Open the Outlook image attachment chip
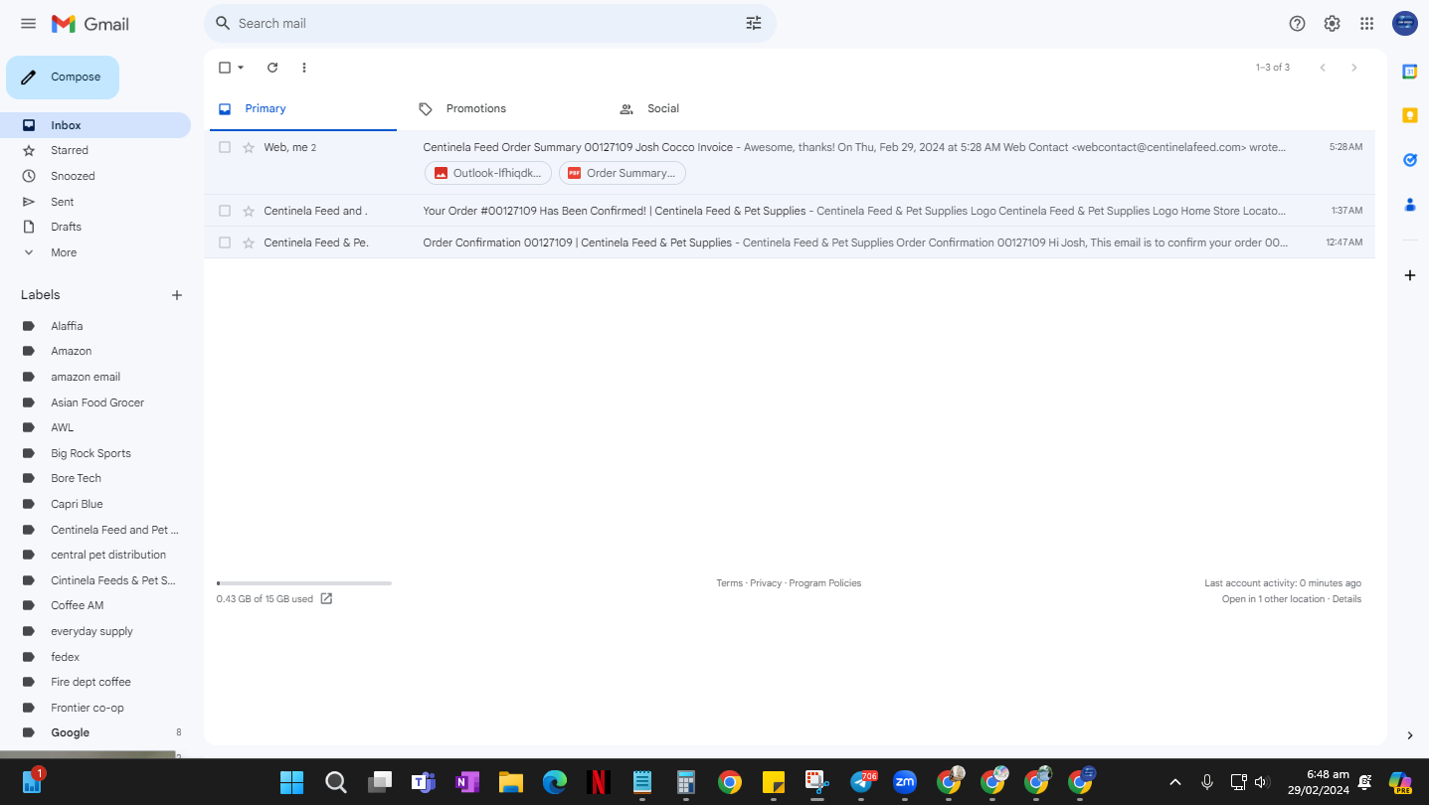 coord(488,173)
